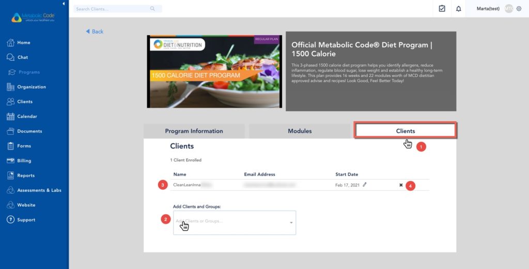529x269 pixels.
Task: Click the Support label in sidebar
Action: pos(26,220)
